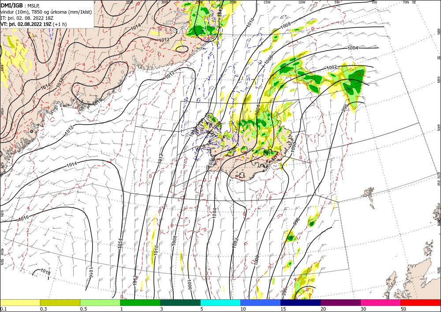This screenshot has height=312, width=441.
Task: Click the '5W' longitude label at top
Action: coord(337,2)
